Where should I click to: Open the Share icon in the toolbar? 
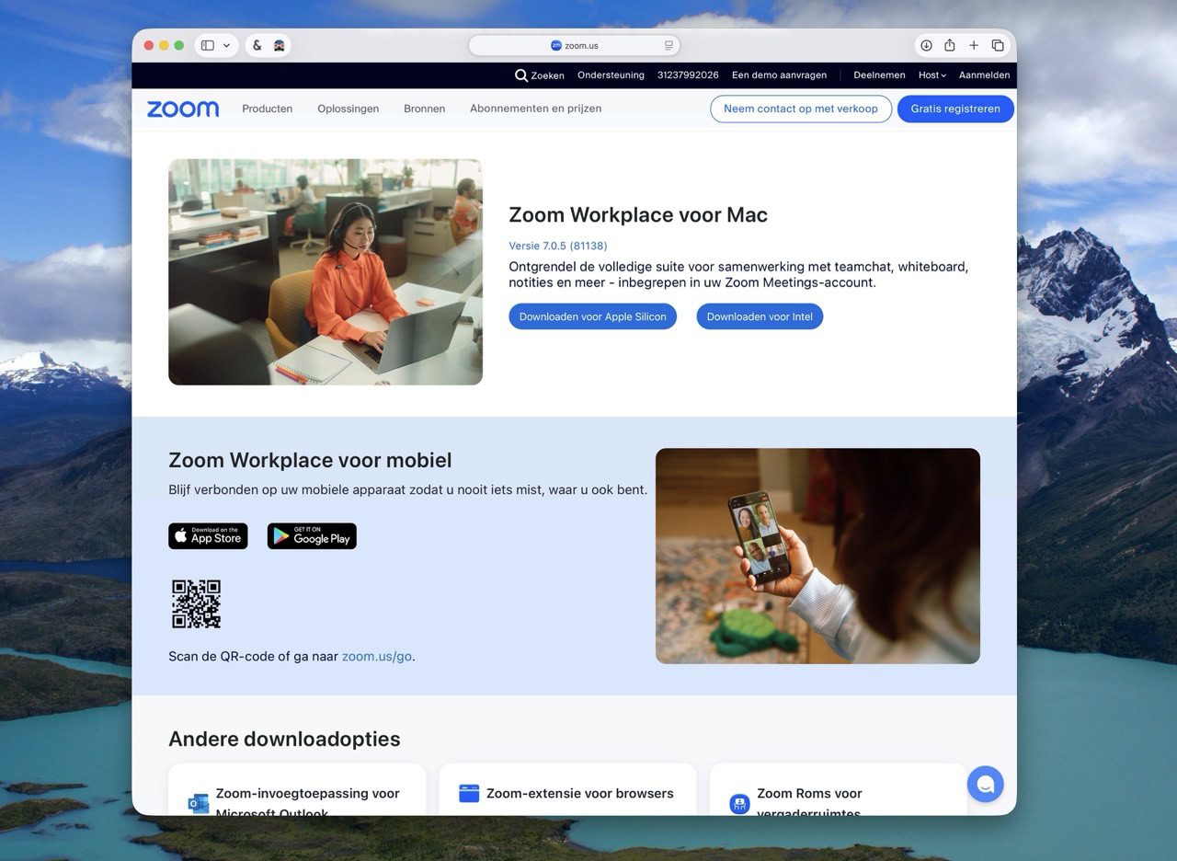949,45
